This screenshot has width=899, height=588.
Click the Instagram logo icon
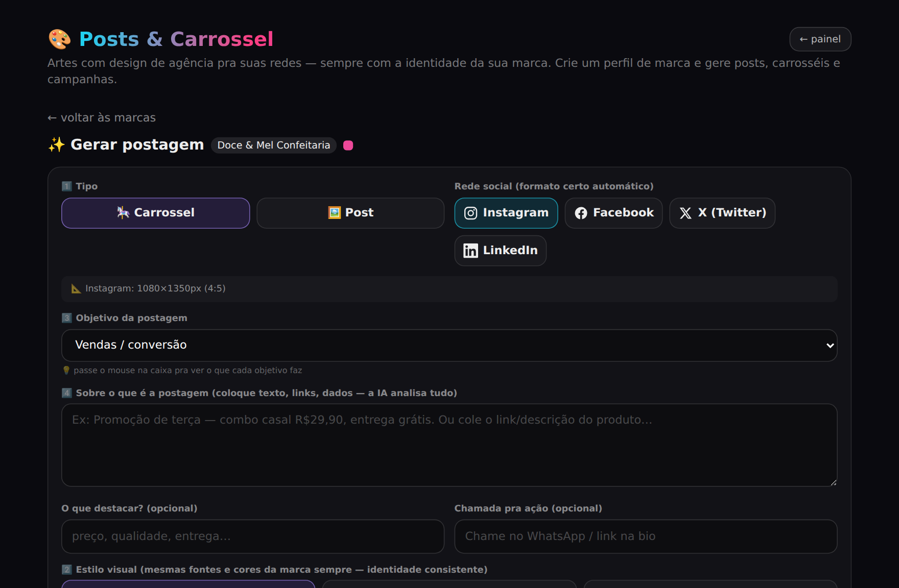[x=470, y=213]
